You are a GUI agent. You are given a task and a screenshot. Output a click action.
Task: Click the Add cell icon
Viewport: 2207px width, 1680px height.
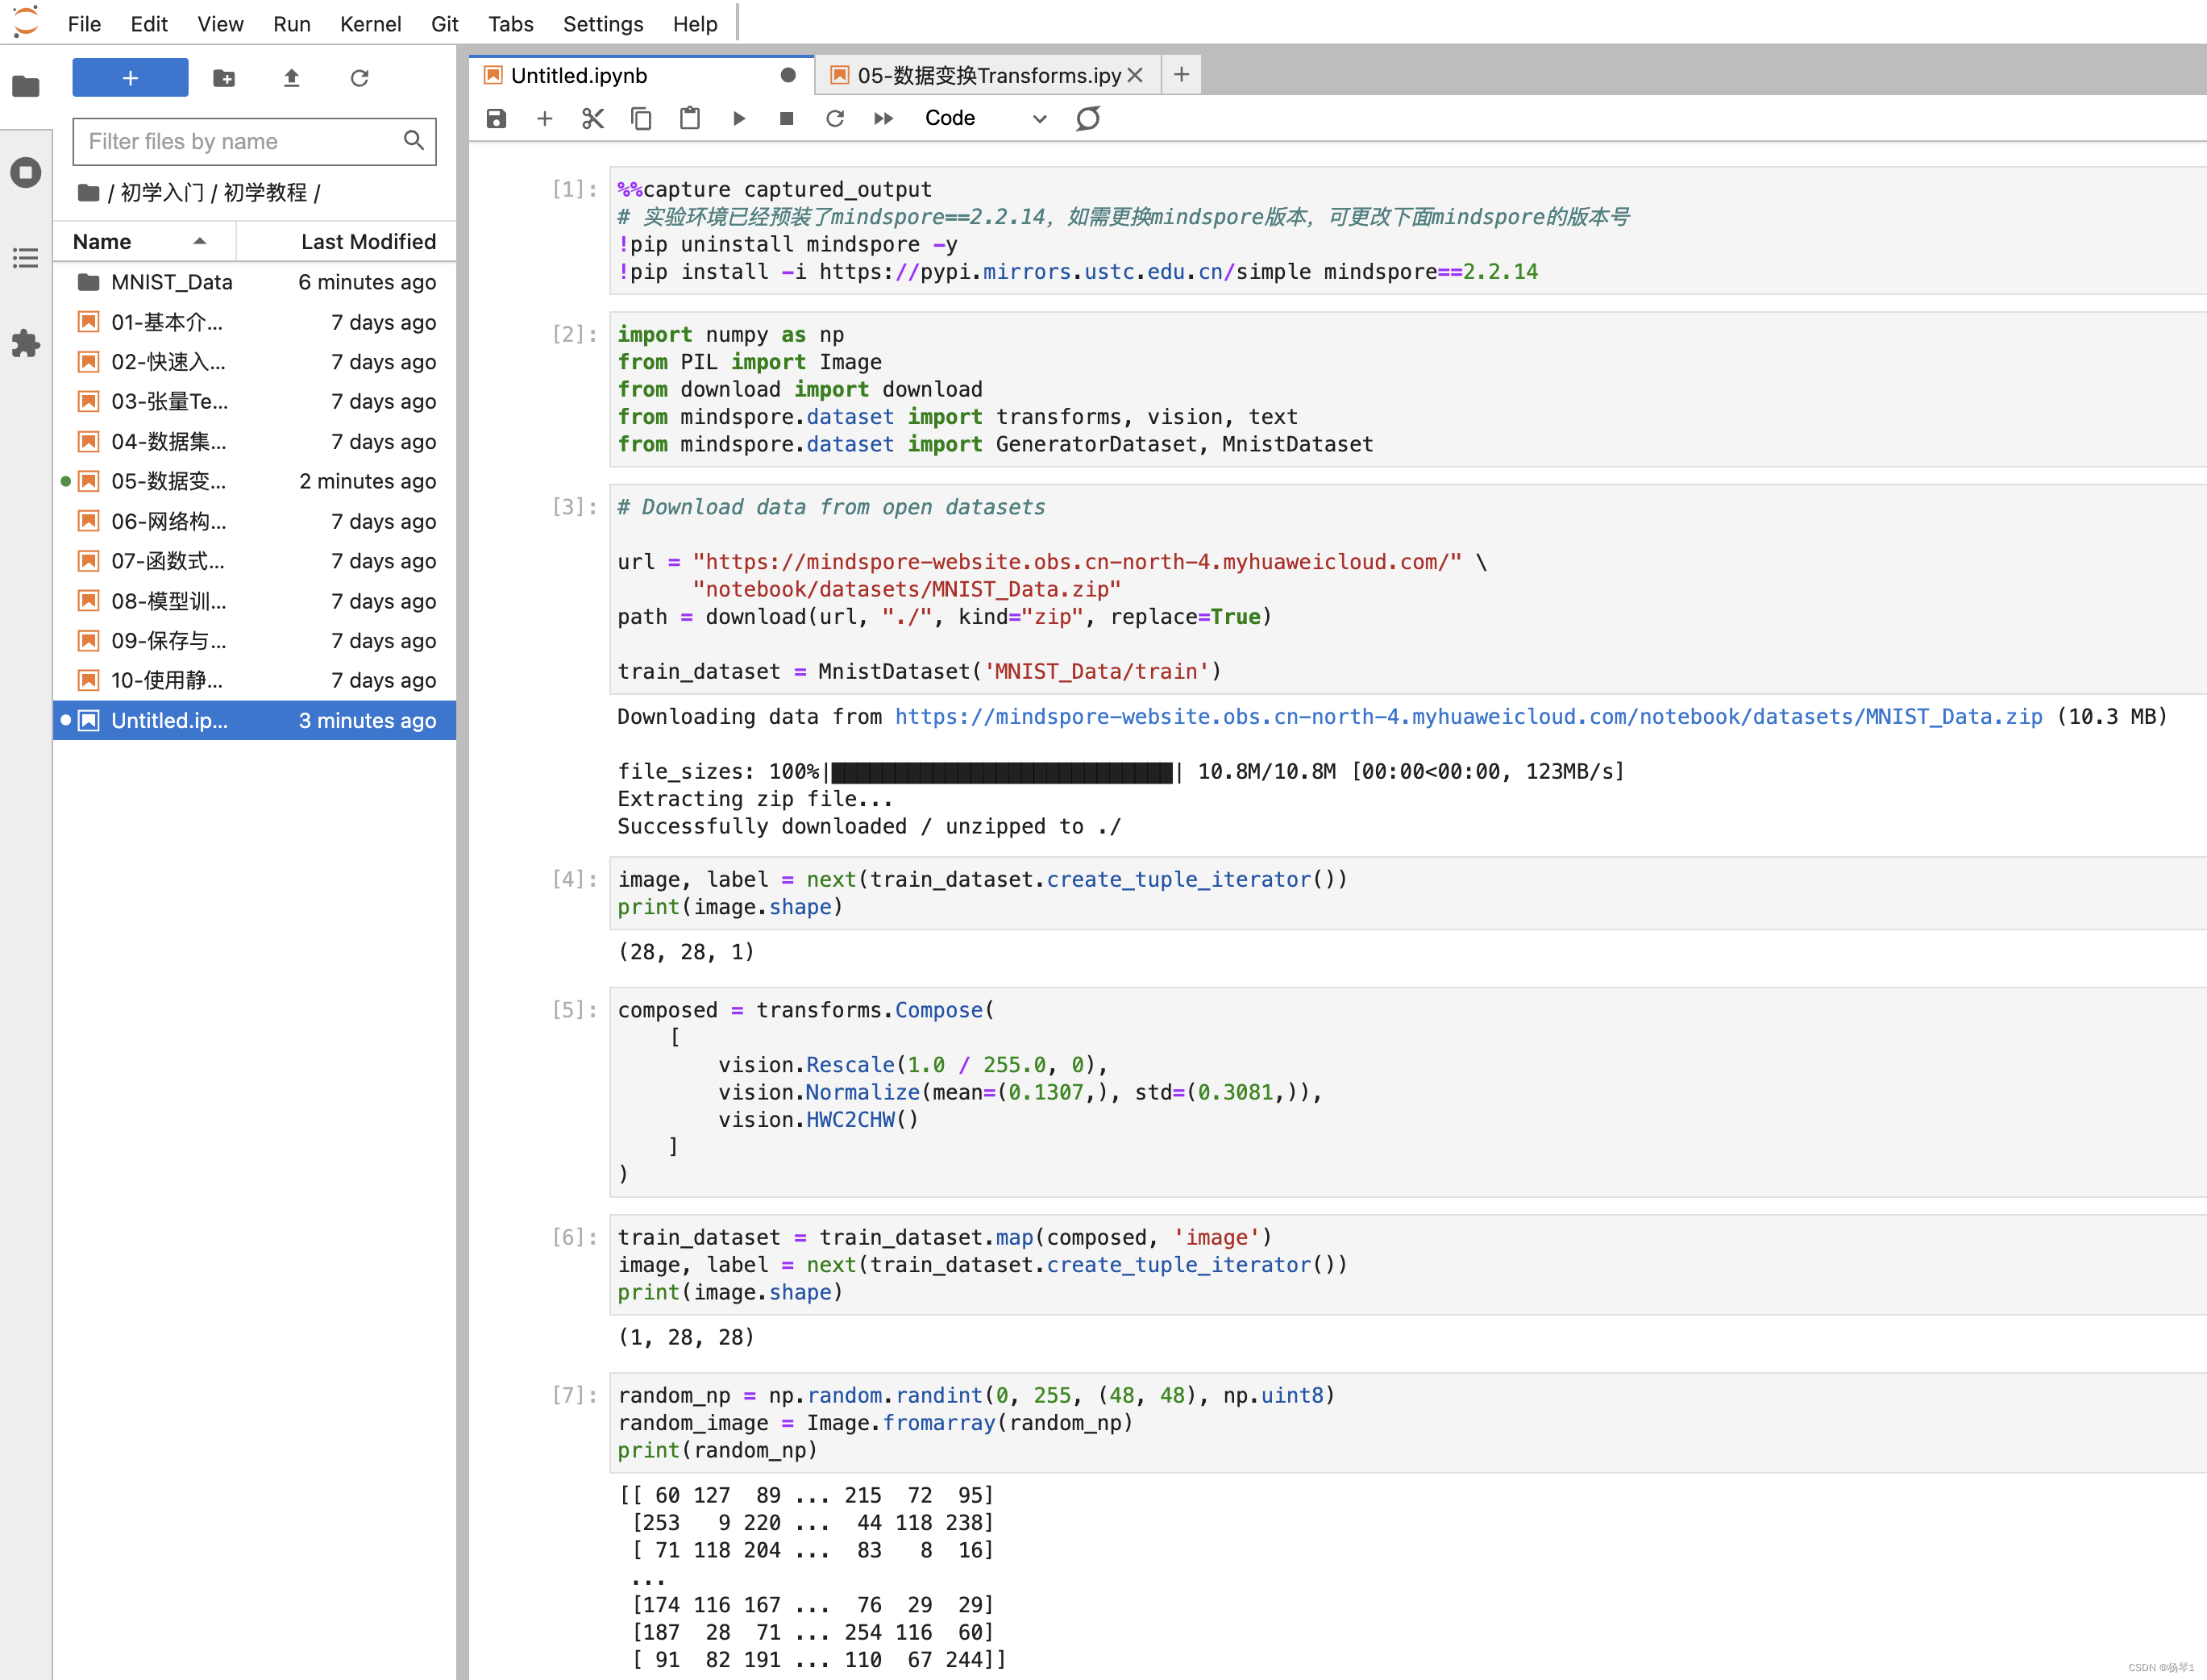545,119
